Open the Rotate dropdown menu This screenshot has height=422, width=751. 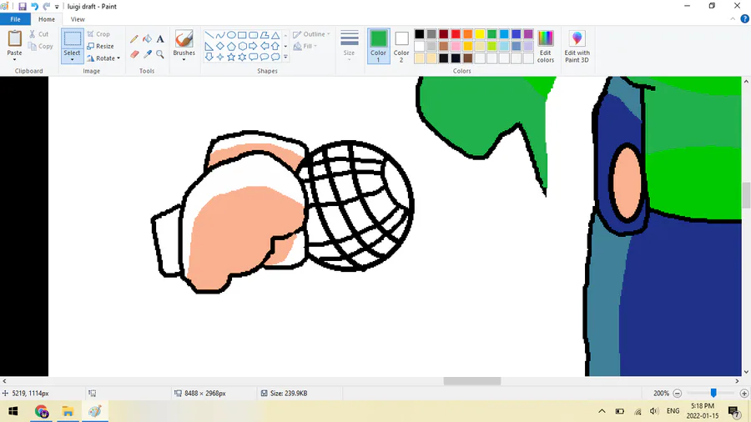tap(103, 58)
